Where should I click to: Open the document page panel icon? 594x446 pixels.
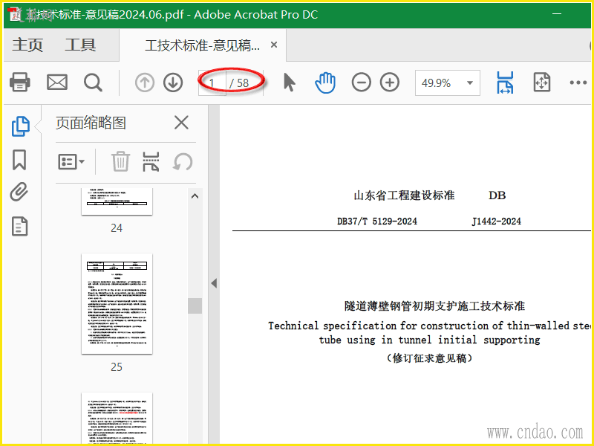(x=20, y=227)
